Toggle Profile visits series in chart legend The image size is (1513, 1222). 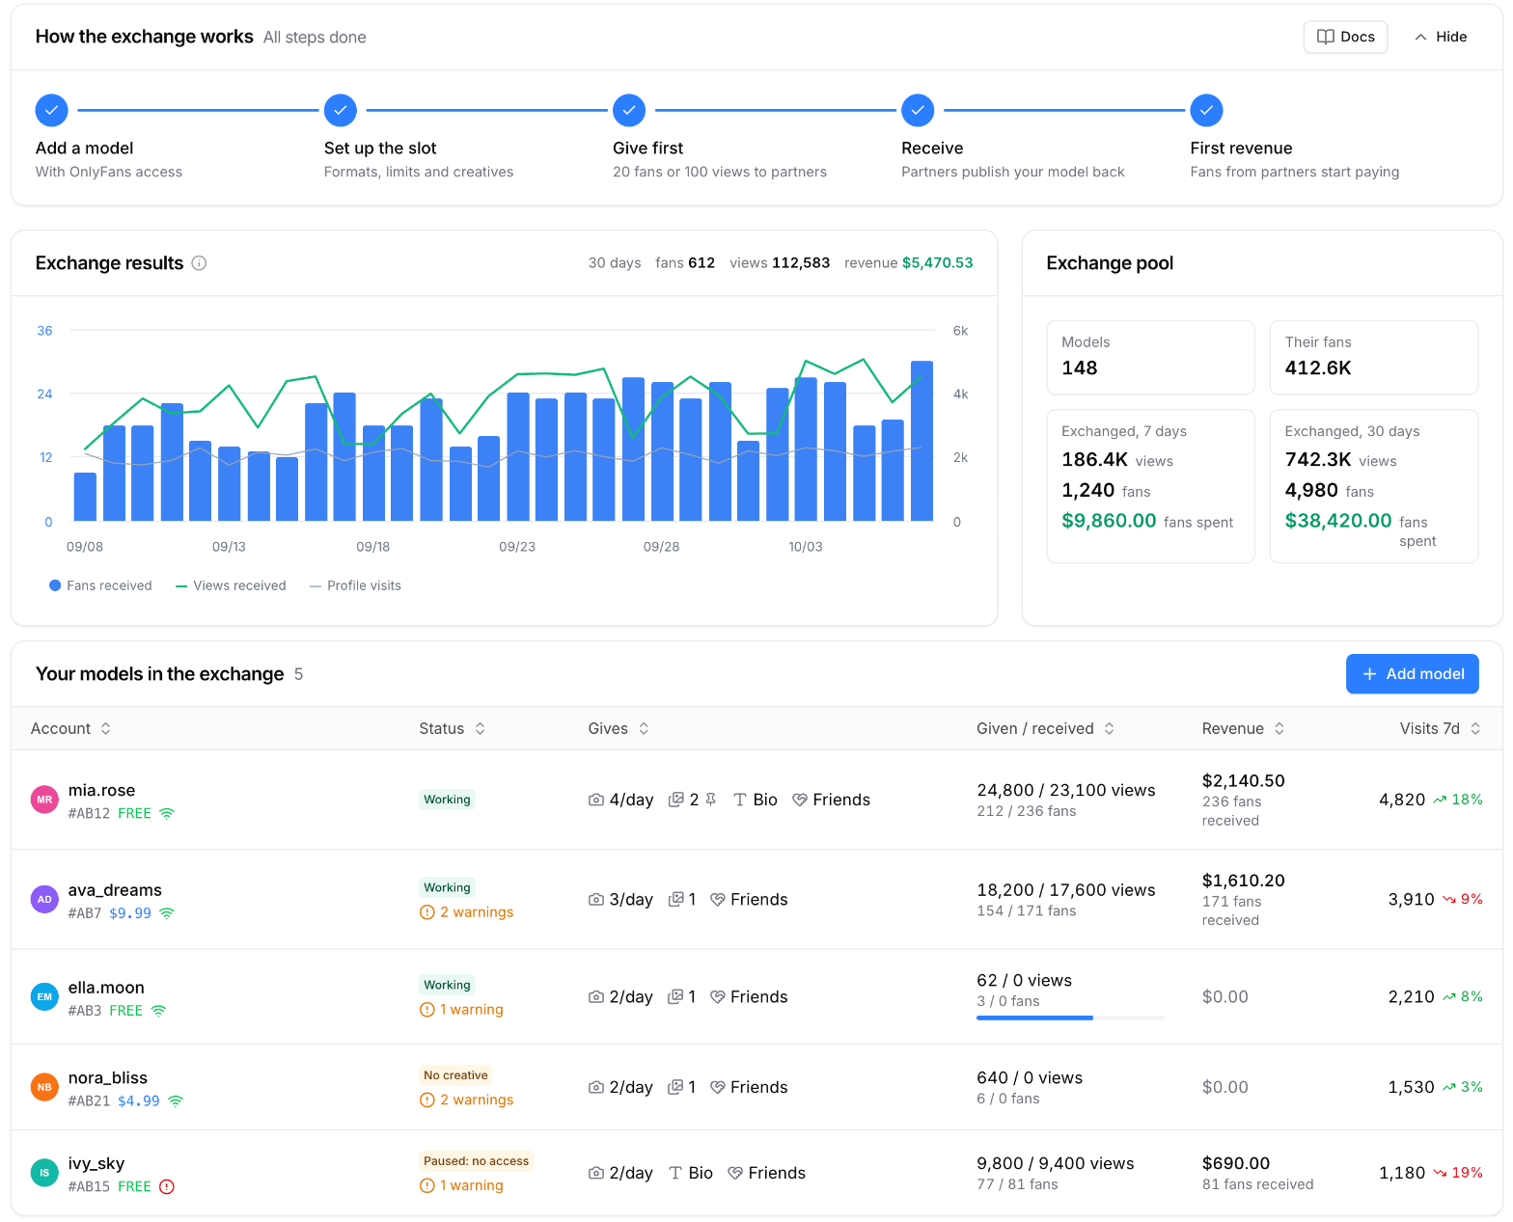tap(355, 585)
